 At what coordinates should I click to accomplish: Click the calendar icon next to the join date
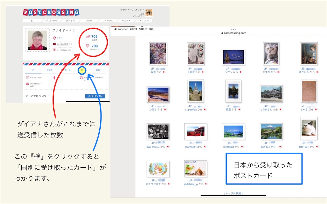point(54,44)
